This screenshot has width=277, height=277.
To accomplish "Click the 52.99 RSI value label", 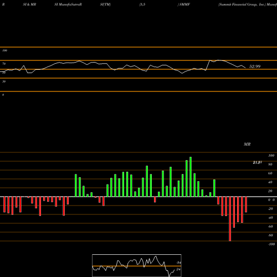I will [x=255, y=66].
